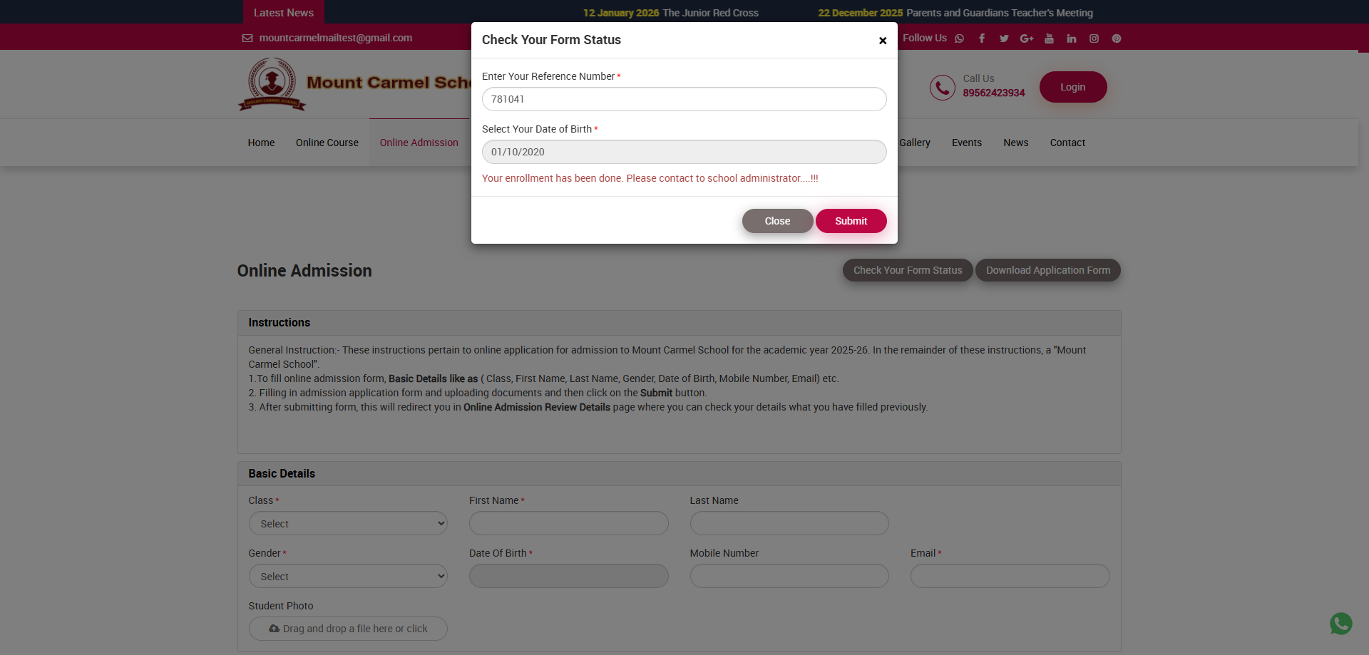This screenshot has width=1369, height=655.
Task: Click the reference number input field
Action: 684,99
